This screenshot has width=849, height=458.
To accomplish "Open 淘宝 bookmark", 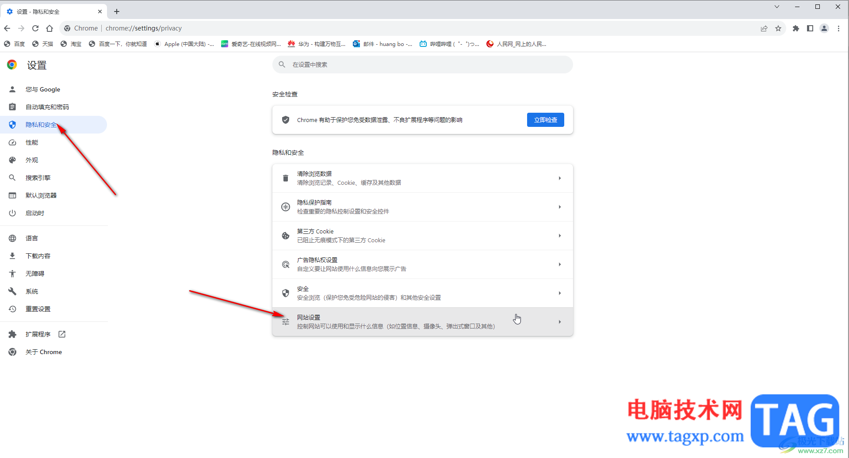I will (x=71, y=44).
